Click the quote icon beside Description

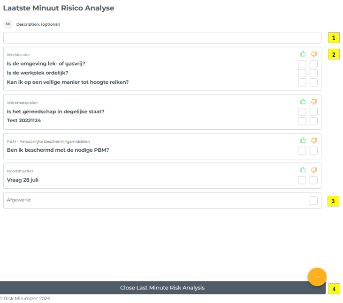(8, 24)
